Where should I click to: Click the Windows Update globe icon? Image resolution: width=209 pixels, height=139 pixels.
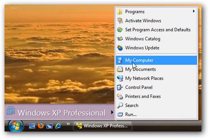[x=120, y=48]
